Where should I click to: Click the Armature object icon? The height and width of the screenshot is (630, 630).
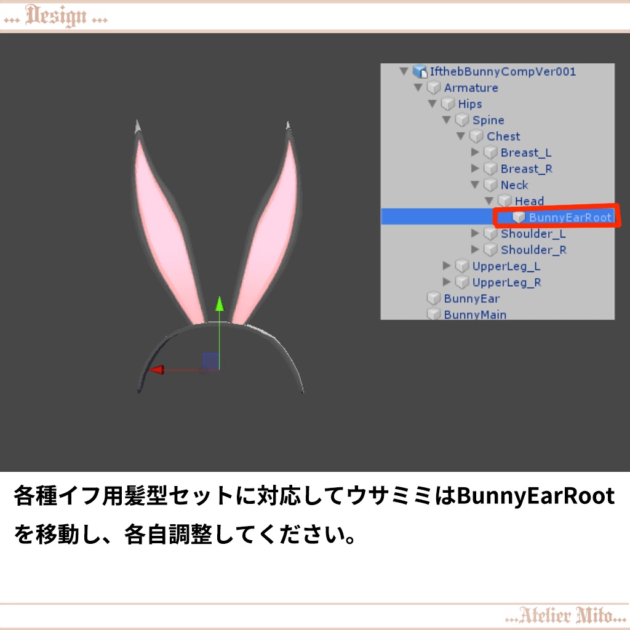[x=434, y=87]
